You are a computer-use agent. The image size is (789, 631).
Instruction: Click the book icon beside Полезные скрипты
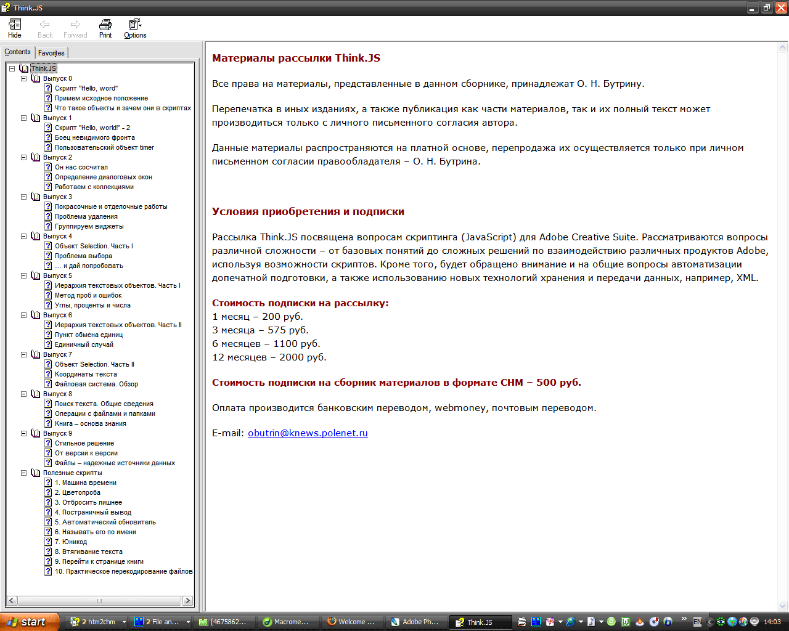[36, 473]
